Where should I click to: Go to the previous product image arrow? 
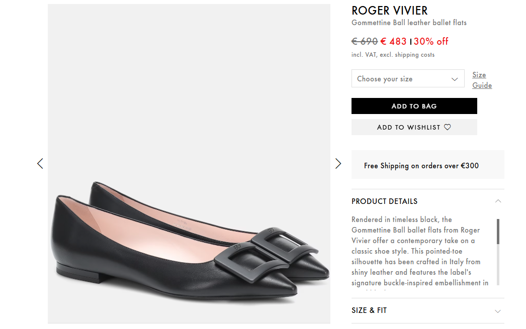[x=40, y=163]
